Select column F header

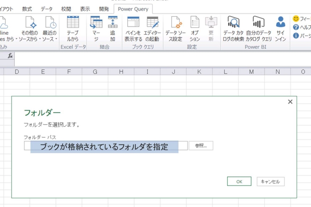tap(69, 72)
